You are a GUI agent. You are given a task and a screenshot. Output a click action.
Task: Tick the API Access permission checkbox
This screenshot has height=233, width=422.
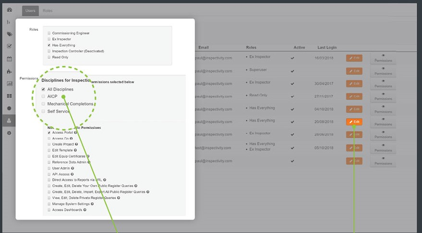coord(49,174)
